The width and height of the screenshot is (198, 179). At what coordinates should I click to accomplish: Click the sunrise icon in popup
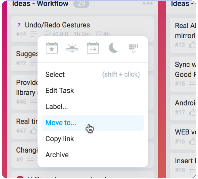pyautogui.click(x=72, y=48)
